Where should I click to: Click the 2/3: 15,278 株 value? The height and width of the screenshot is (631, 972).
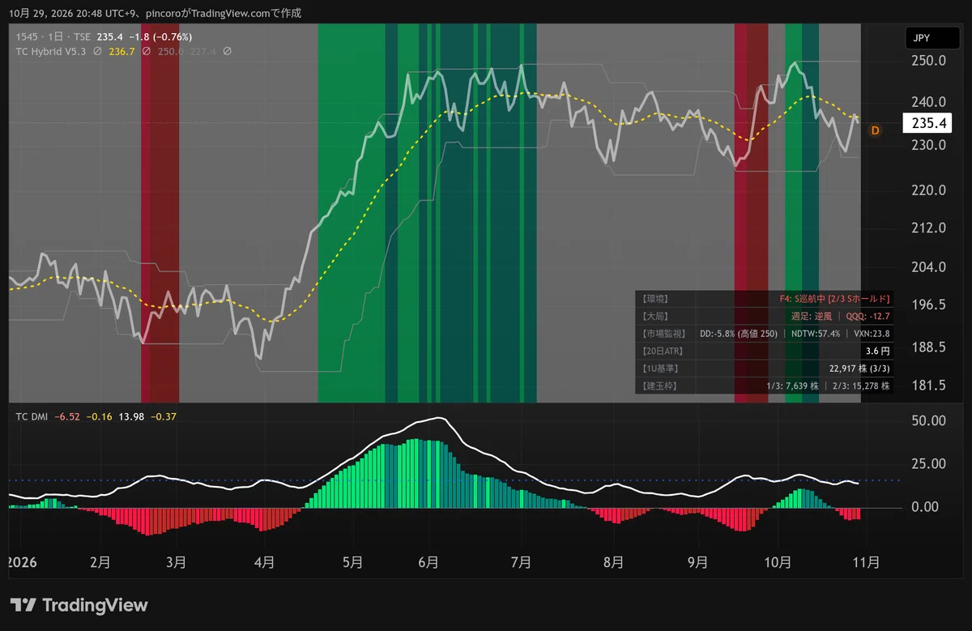coord(862,386)
